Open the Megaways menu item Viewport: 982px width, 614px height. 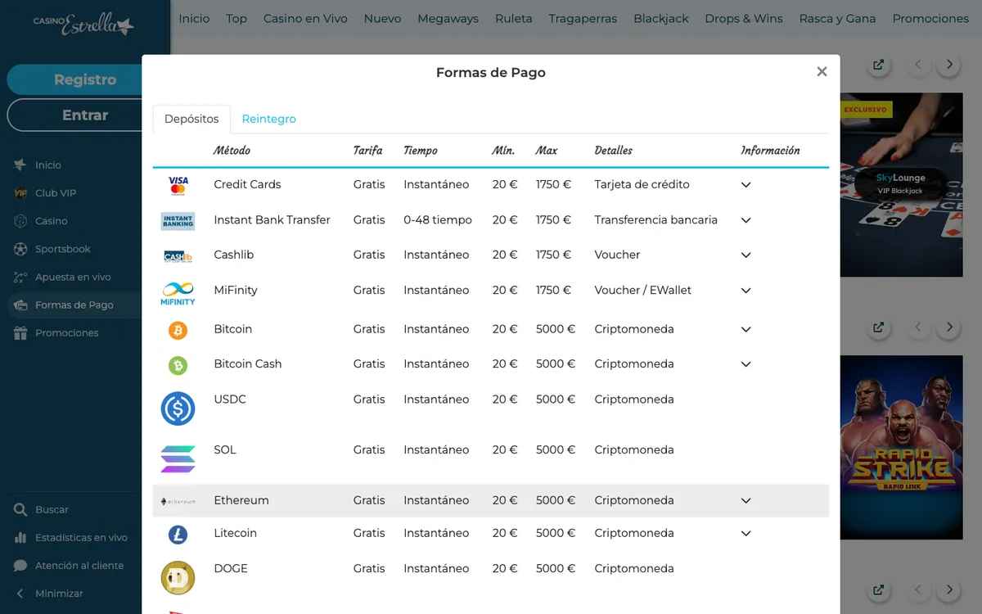[448, 18]
